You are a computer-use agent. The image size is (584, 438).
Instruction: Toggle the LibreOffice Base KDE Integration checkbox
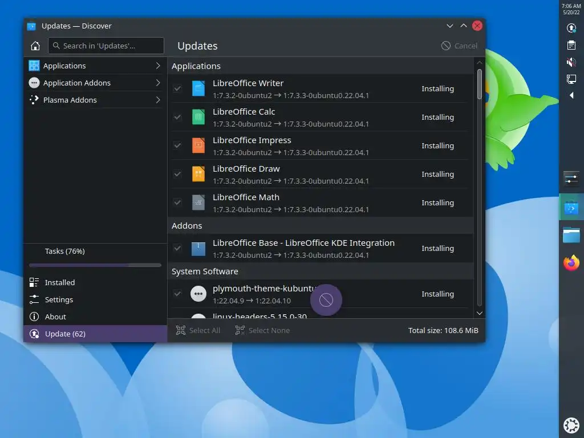coord(177,249)
